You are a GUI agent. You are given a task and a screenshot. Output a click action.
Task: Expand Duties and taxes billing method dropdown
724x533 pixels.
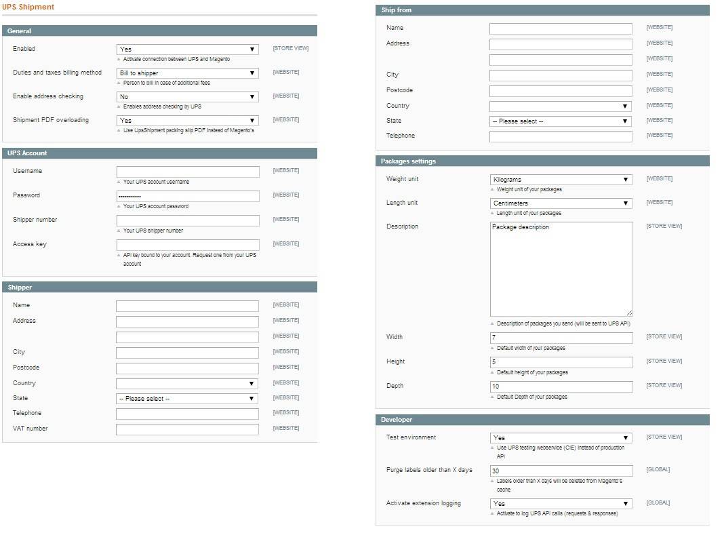(x=187, y=73)
